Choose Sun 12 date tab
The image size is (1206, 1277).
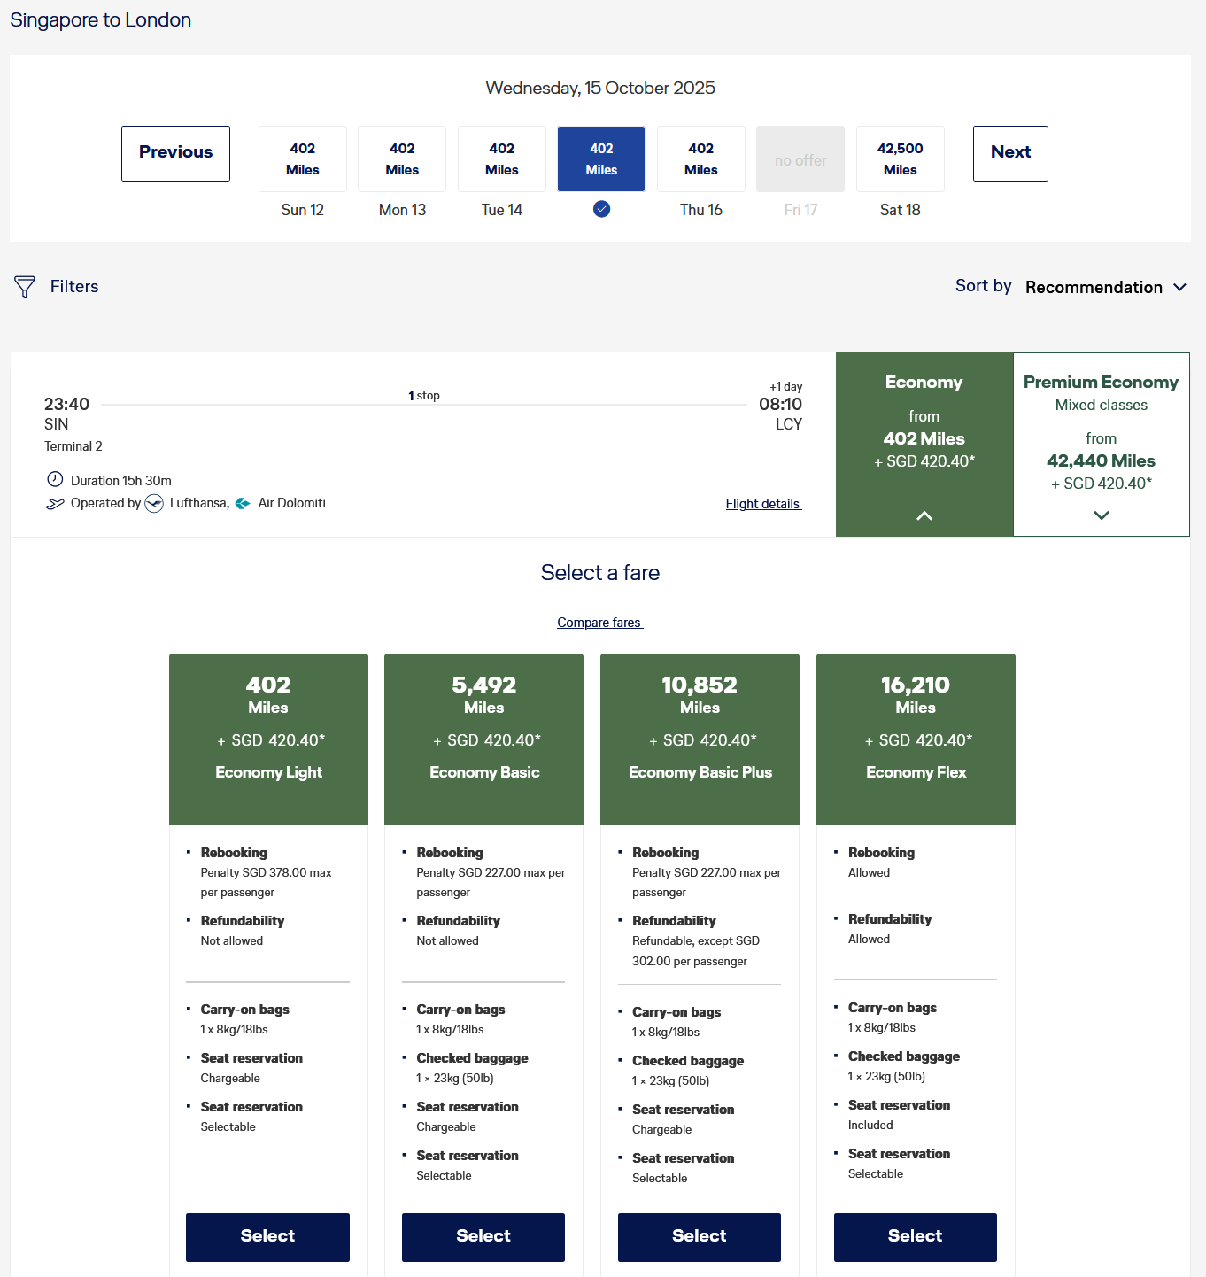coord(303,159)
